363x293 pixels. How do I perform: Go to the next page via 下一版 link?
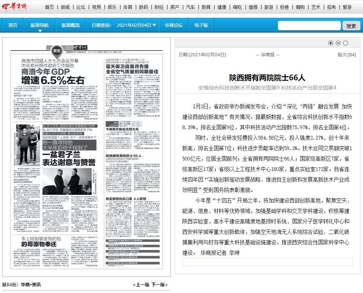[x=160, y=284]
